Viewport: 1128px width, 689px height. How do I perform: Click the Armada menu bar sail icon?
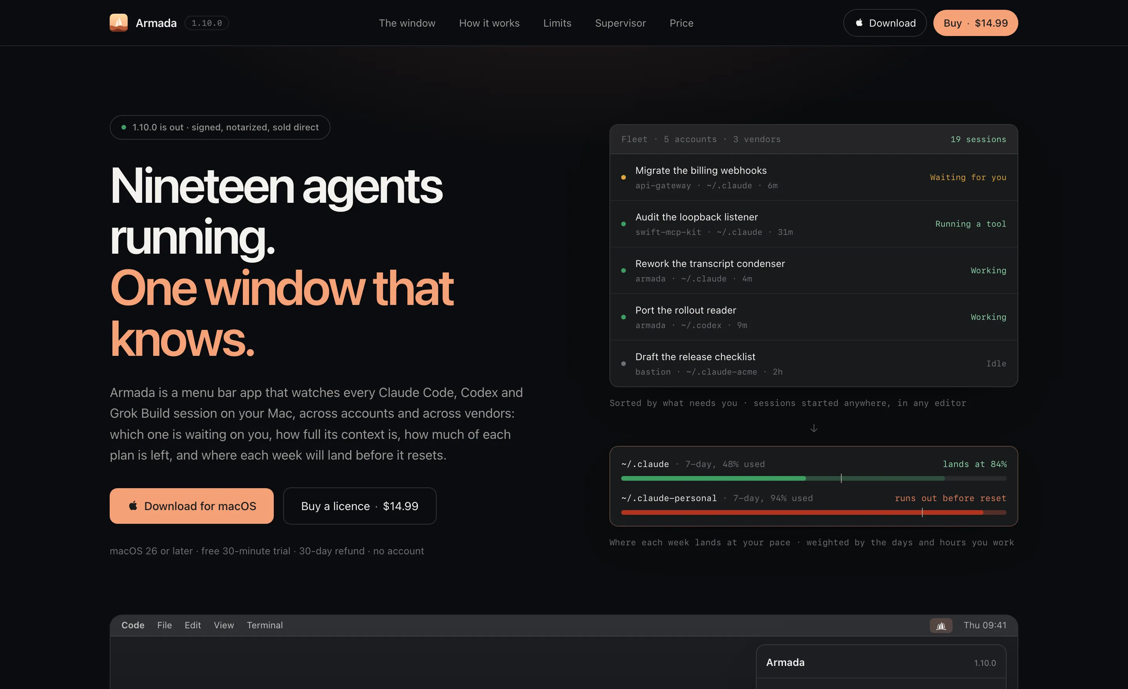tap(941, 626)
